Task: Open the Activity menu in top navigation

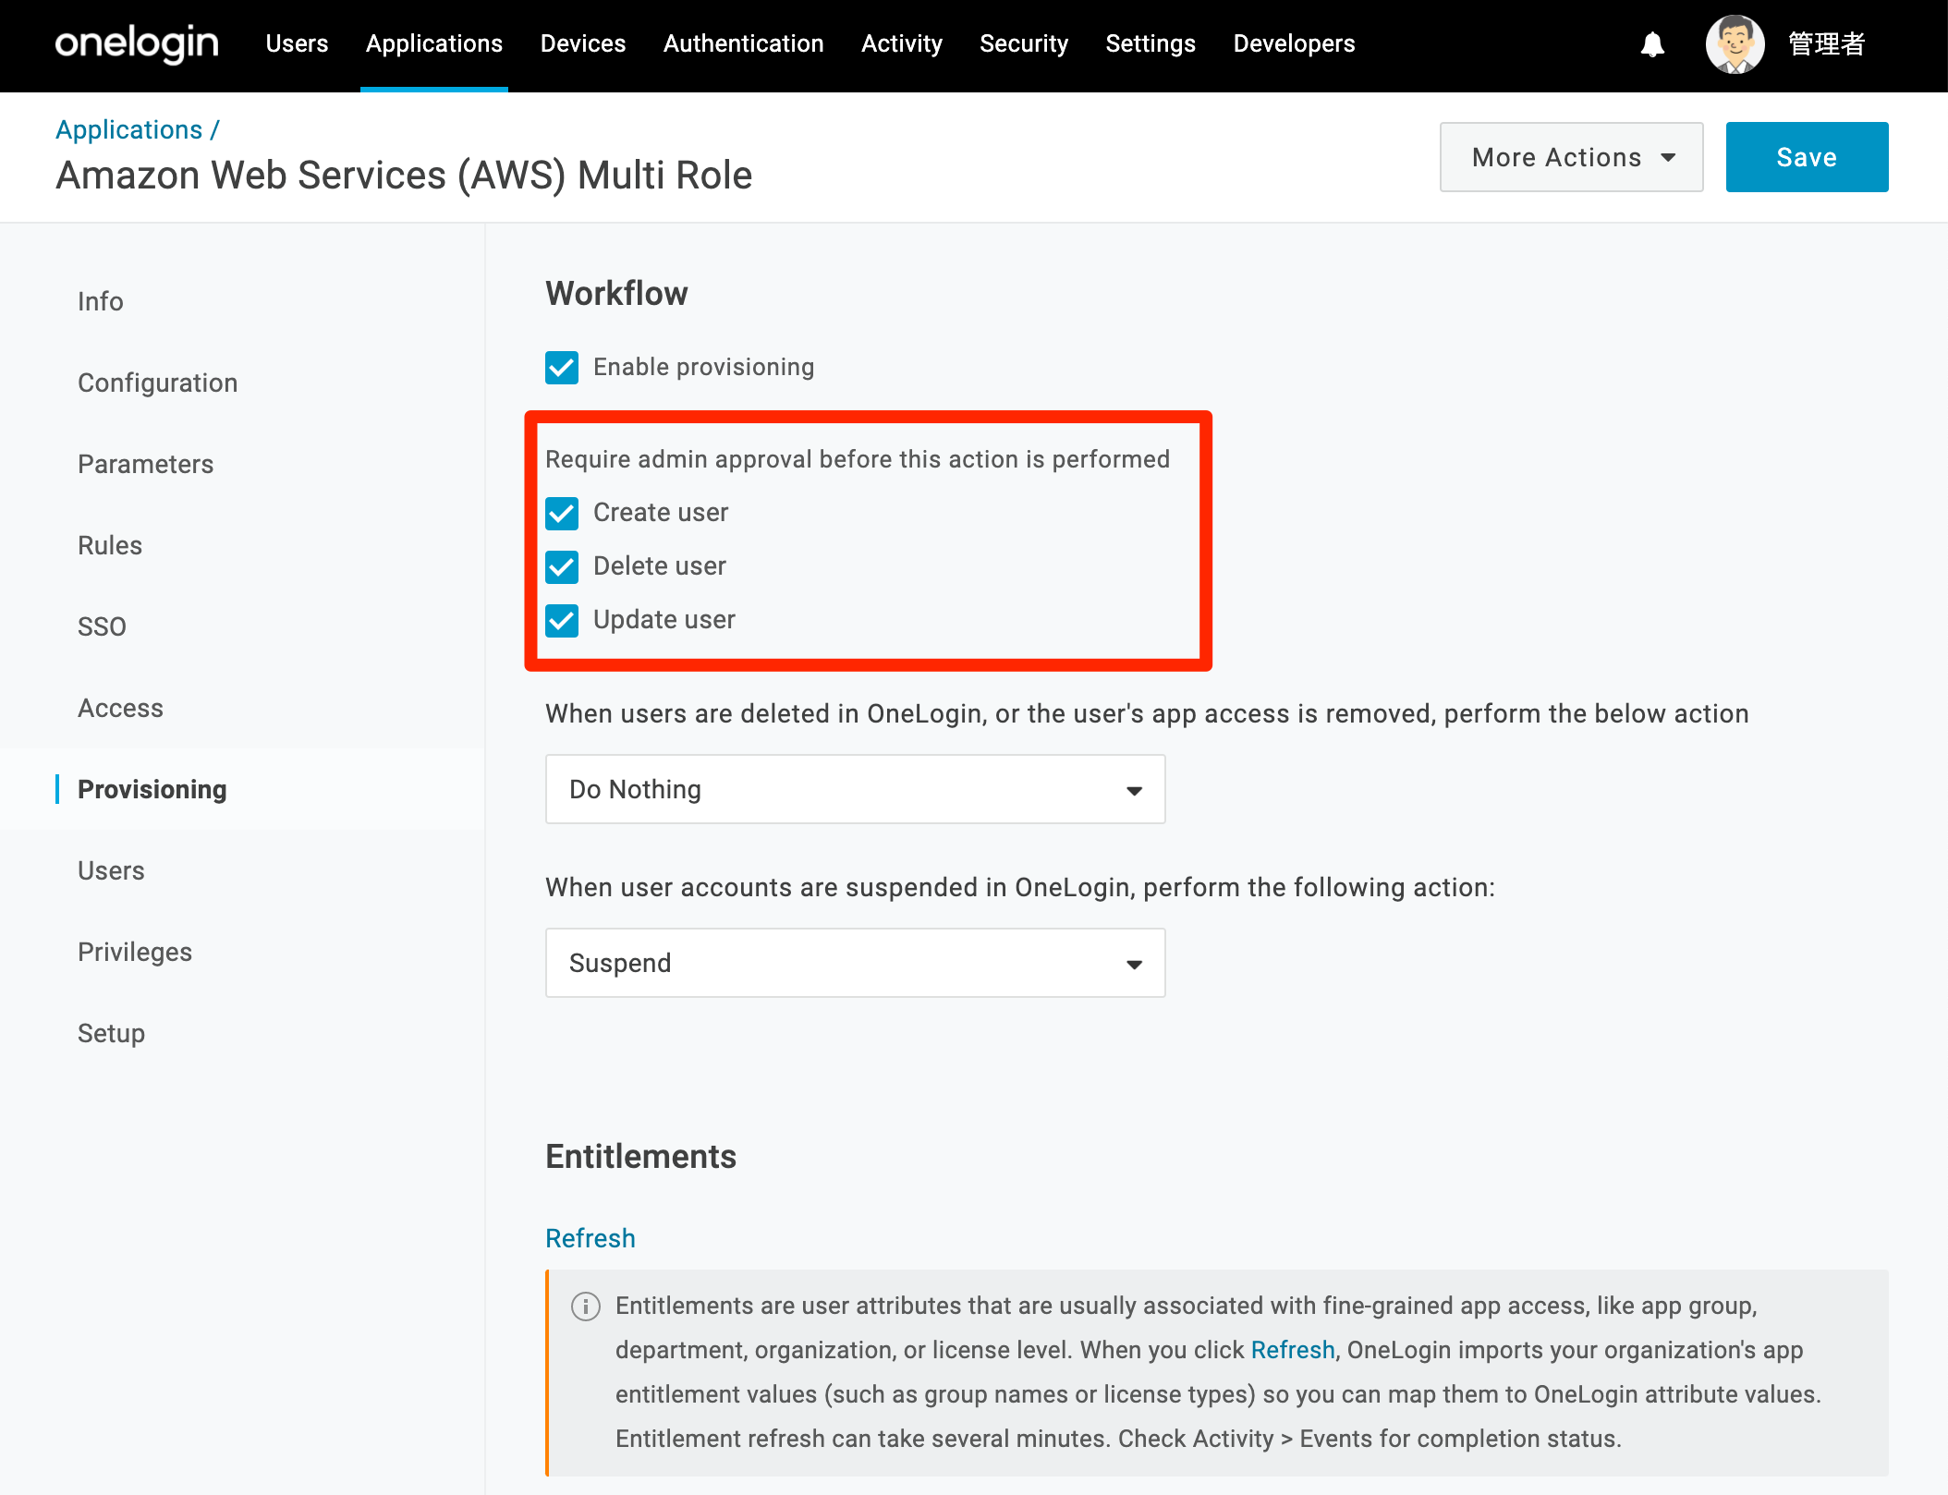Action: point(901,43)
